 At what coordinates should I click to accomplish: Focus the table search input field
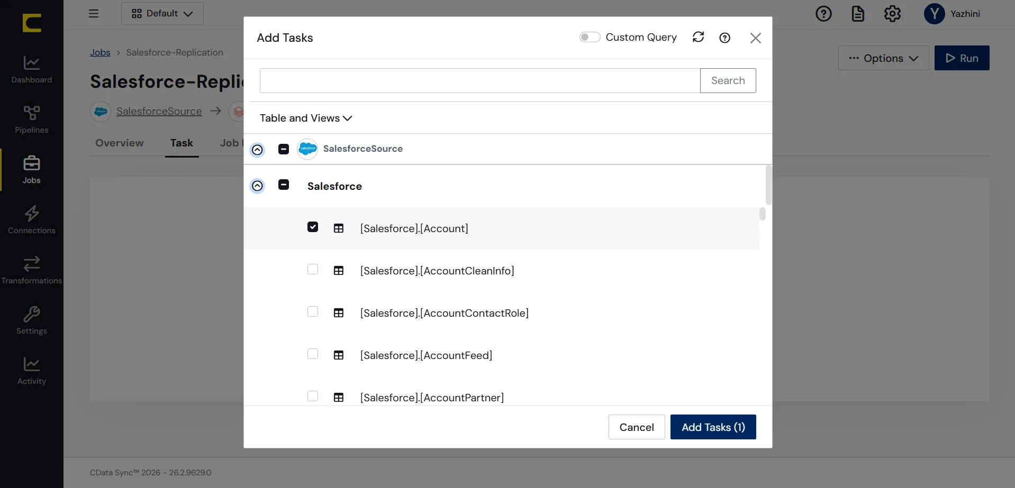point(480,80)
